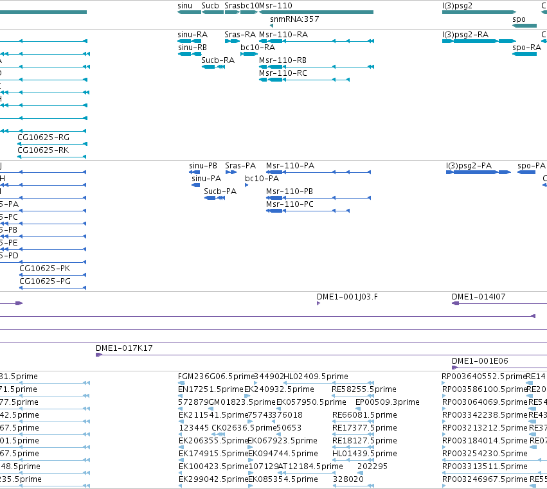
Task: Select the spo-PA protein label
Action: click(x=532, y=166)
